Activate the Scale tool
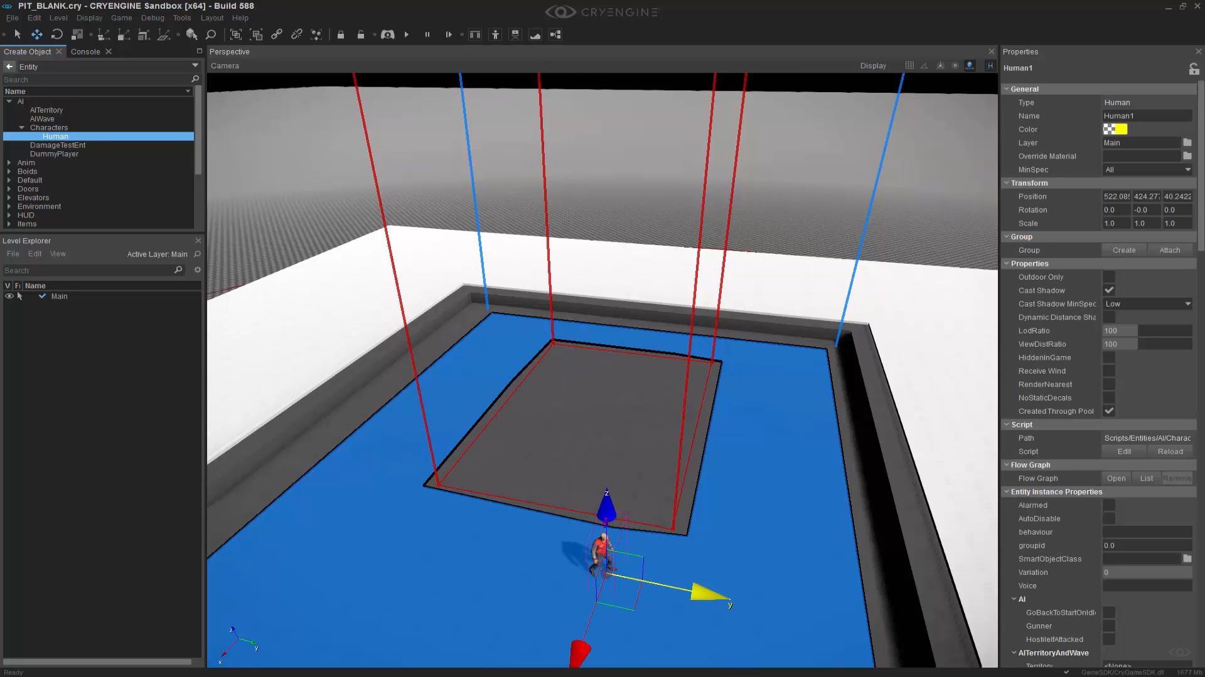Screen dimensions: 1205x677 tap(78, 34)
